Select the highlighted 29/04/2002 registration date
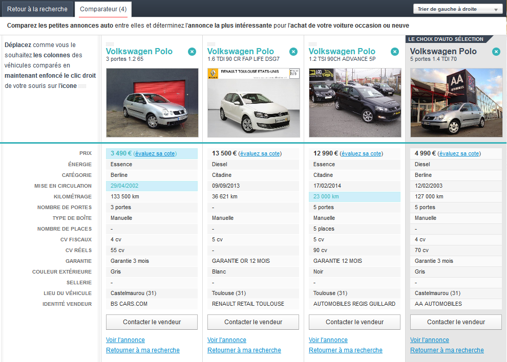The height and width of the screenshot is (362, 507). pyautogui.click(x=152, y=186)
